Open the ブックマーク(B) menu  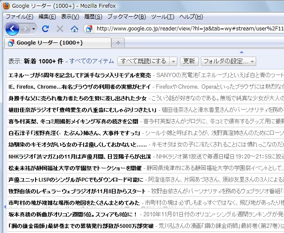coord(126,17)
